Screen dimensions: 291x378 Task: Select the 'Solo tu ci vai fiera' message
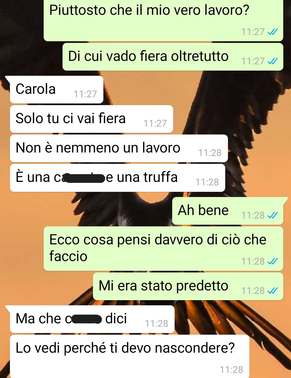pos(91,119)
